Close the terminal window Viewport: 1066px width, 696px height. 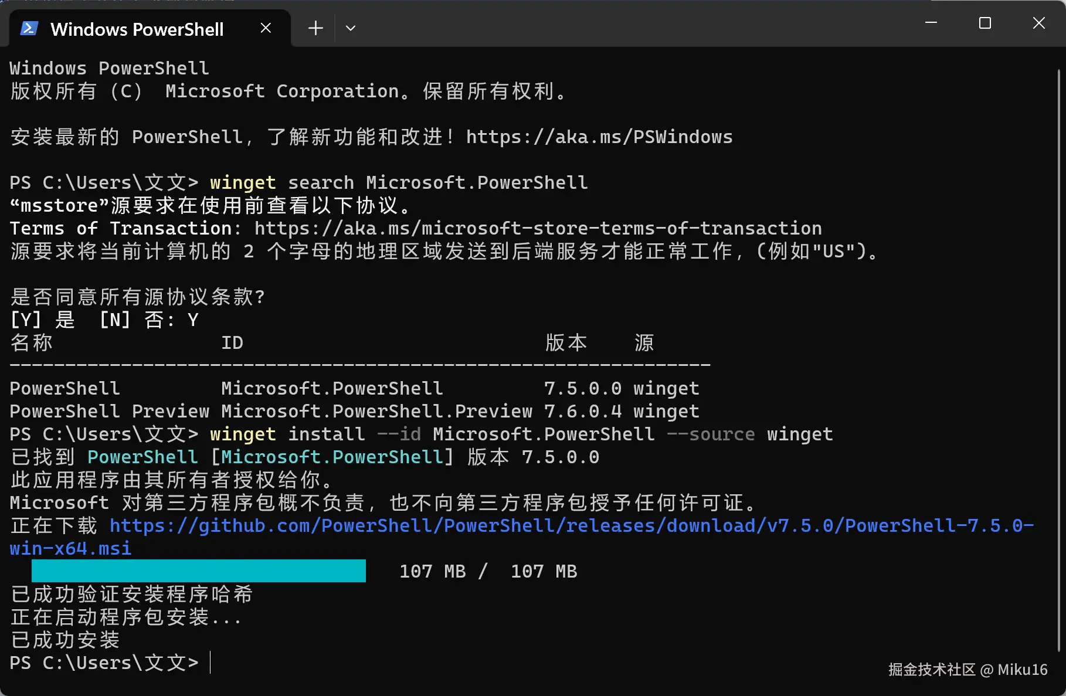[1038, 23]
